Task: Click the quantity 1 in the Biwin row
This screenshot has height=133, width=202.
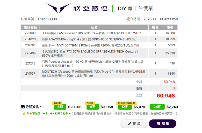Action: click(x=155, y=45)
